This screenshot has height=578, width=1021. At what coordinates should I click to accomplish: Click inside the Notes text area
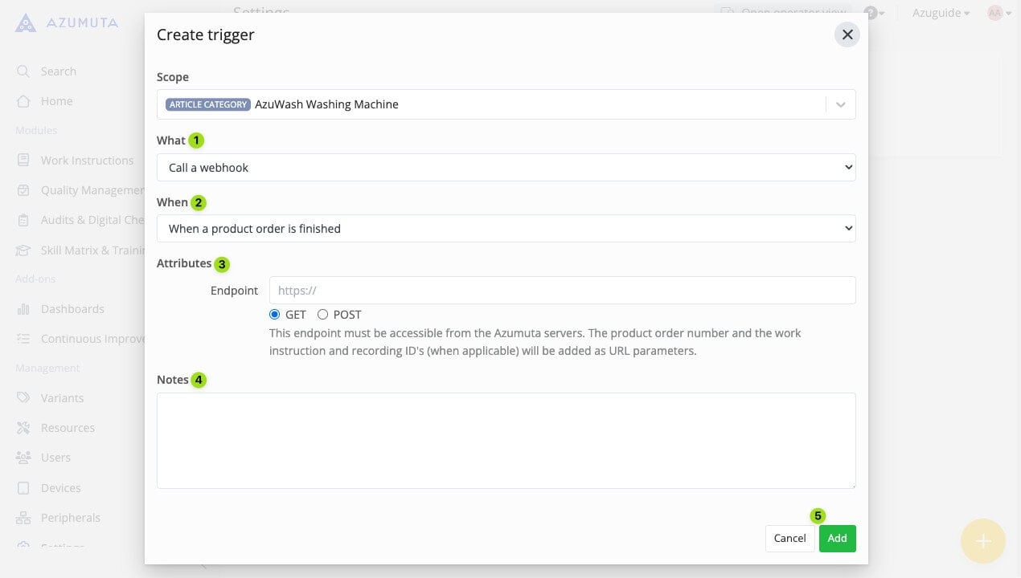[x=506, y=440]
